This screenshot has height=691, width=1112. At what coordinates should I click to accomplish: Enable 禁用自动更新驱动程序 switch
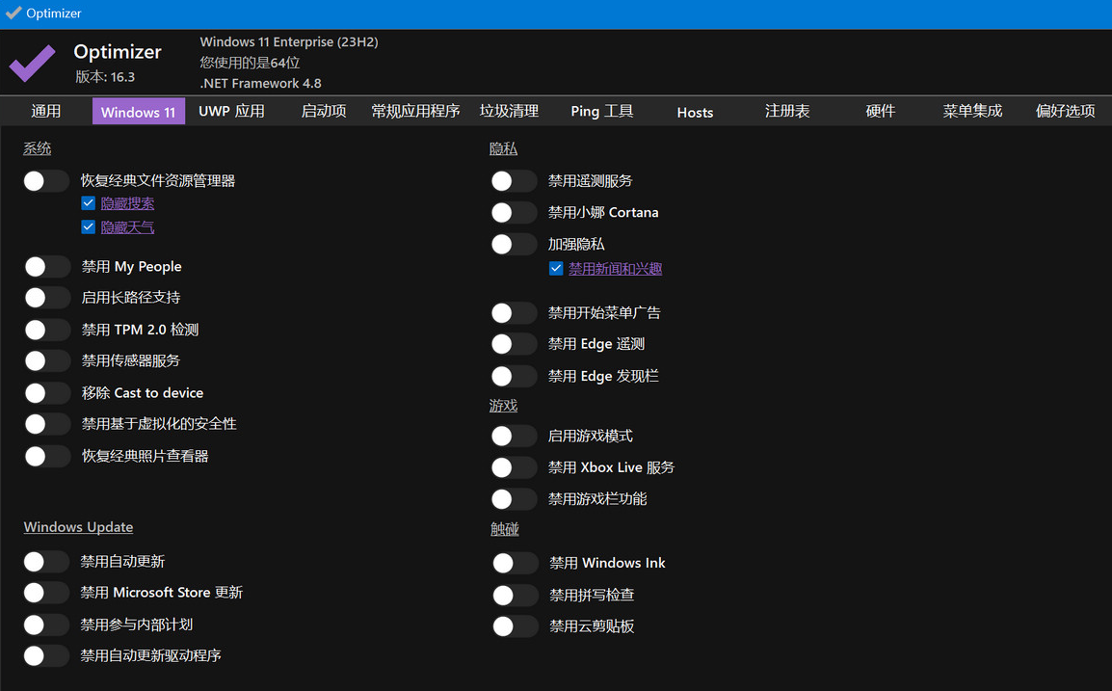coord(46,655)
